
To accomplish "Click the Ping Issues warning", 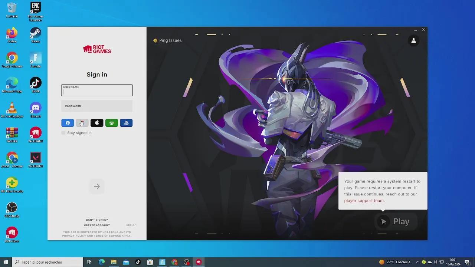I will click(167, 40).
